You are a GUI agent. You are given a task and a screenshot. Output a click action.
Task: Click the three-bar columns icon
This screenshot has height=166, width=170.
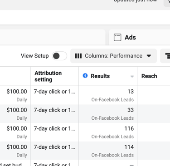click(x=78, y=56)
